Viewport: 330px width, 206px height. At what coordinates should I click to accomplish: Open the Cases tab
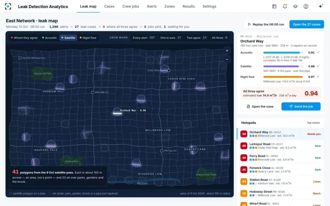coord(109,6)
